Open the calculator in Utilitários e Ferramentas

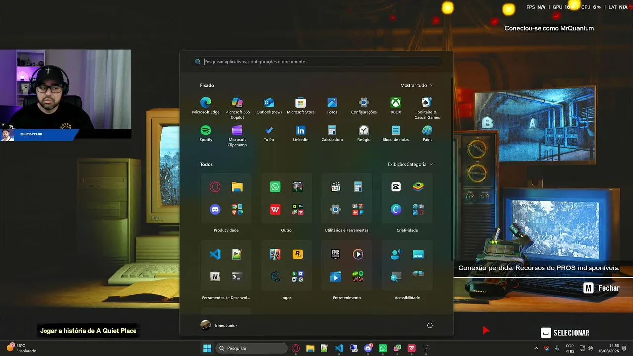(x=358, y=187)
